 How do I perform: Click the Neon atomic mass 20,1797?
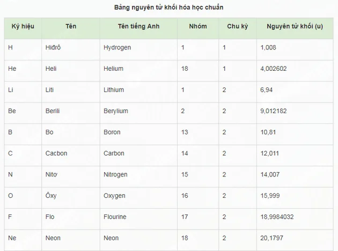271,238
